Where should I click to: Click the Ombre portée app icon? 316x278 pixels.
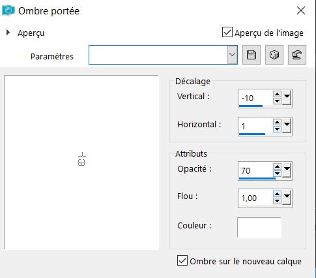8,10
